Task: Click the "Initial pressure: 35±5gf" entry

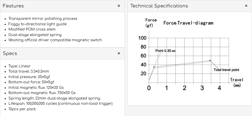Action: (x=30, y=77)
